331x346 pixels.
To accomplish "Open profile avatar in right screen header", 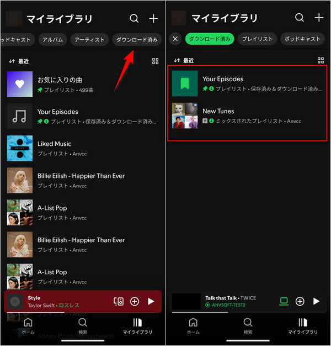I will (x=179, y=18).
